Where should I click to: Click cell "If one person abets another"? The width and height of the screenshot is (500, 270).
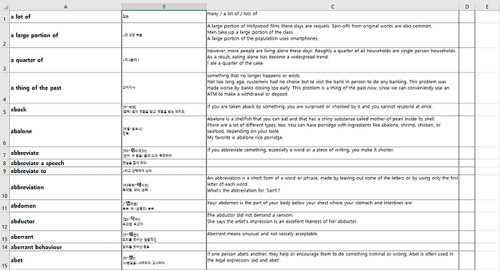pos(333,260)
